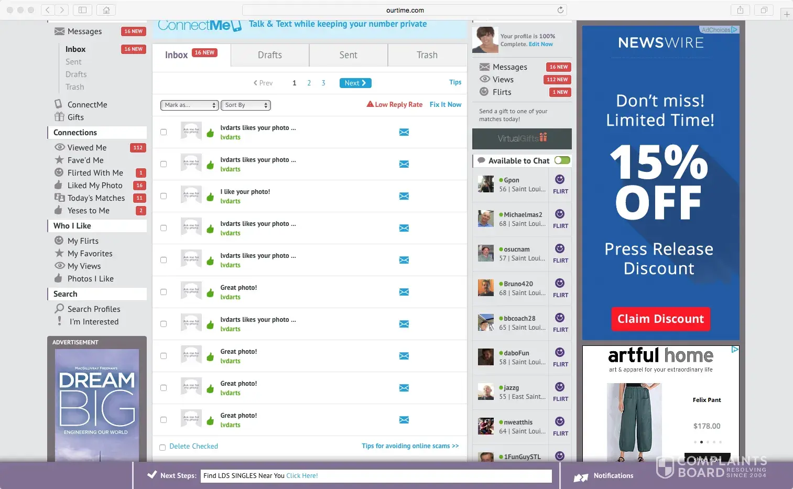
Task: Open the 'Mark as...' dropdown
Action: (x=189, y=105)
